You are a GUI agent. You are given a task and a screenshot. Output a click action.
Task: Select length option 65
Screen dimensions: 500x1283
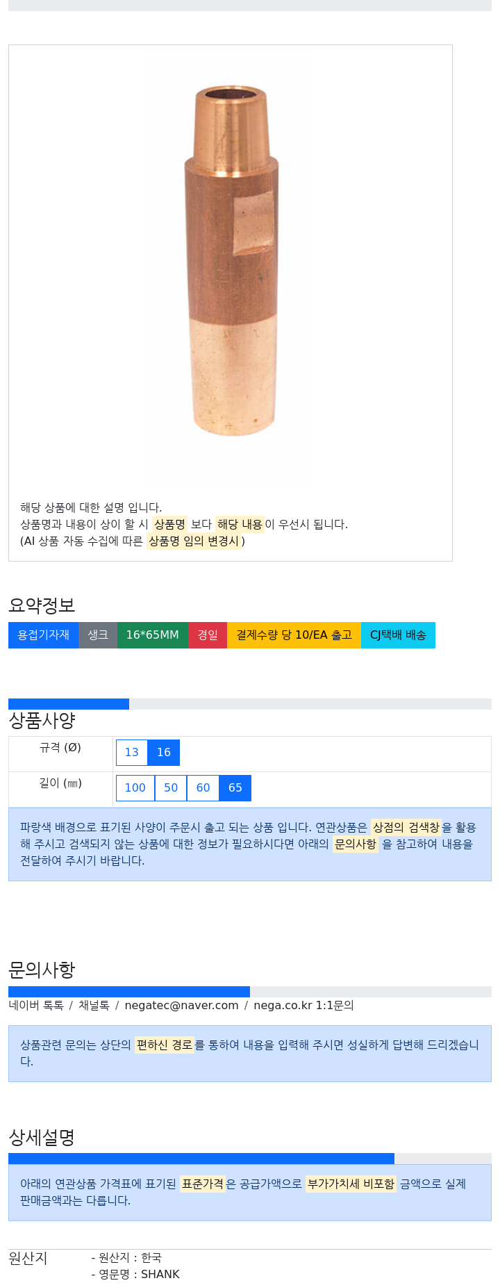[x=235, y=788]
